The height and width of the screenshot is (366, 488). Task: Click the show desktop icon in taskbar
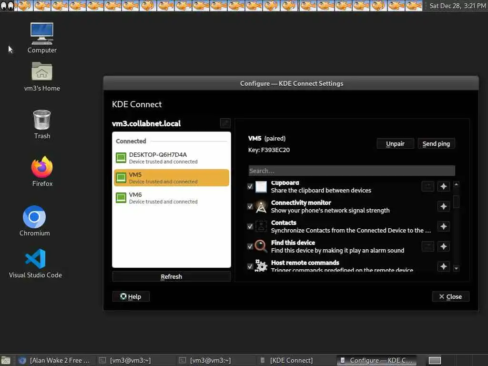(6, 360)
